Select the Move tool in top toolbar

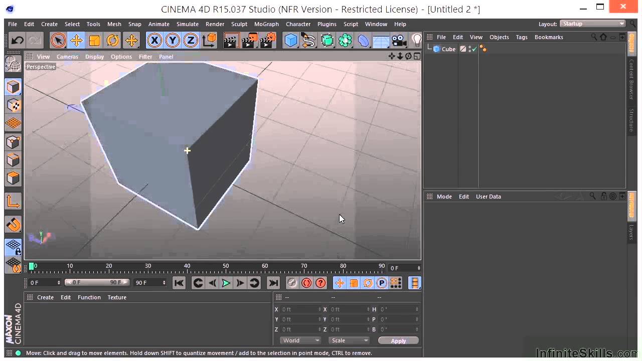click(x=76, y=40)
